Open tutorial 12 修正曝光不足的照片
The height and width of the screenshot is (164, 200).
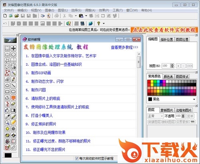49,150
